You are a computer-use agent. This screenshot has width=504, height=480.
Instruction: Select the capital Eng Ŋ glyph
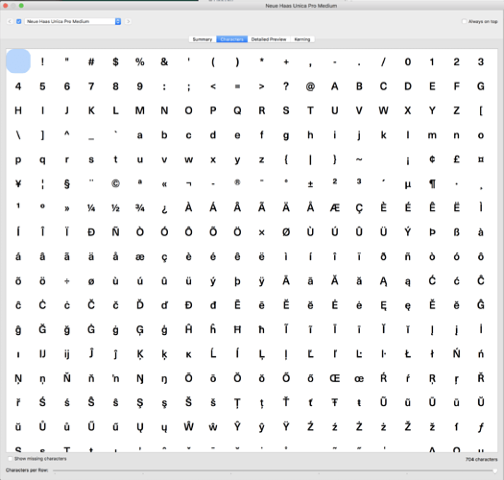point(140,379)
